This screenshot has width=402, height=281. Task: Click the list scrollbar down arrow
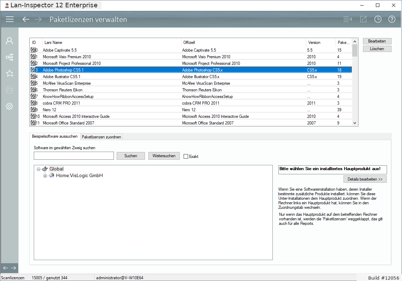tap(355, 123)
